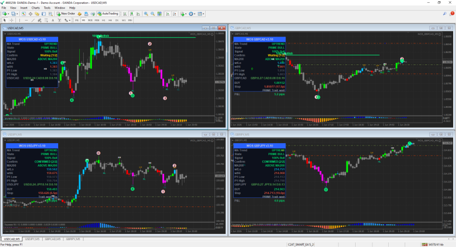This screenshot has width=456, height=247.
Task: Open the Insert menu
Action: 24,8
